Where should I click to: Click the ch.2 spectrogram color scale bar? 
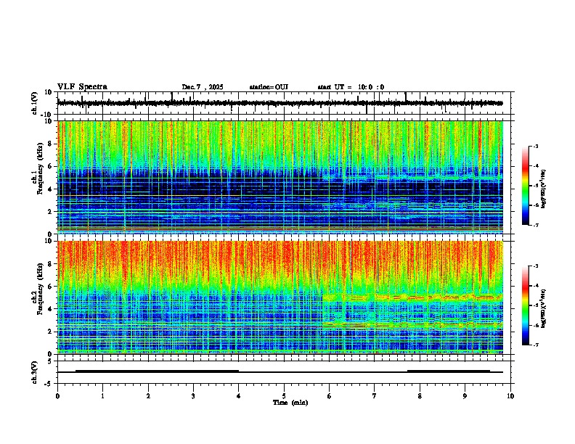[525, 305]
